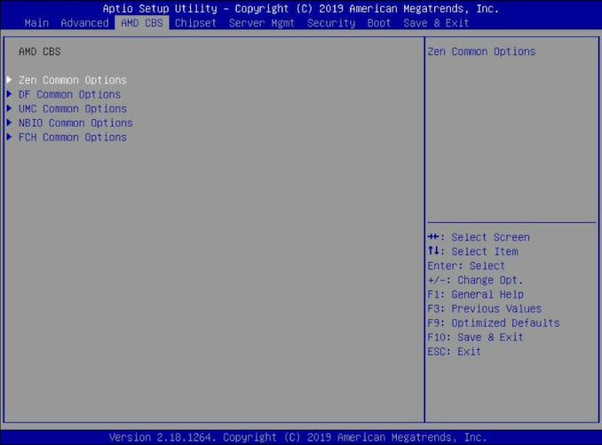Click the arrow beside FCH Common Options
602x445 pixels.
pyautogui.click(x=10, y=137)
